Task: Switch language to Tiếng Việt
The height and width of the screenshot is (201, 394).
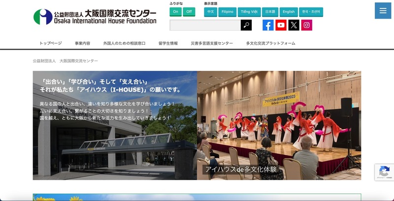Action: click(249, 12)
